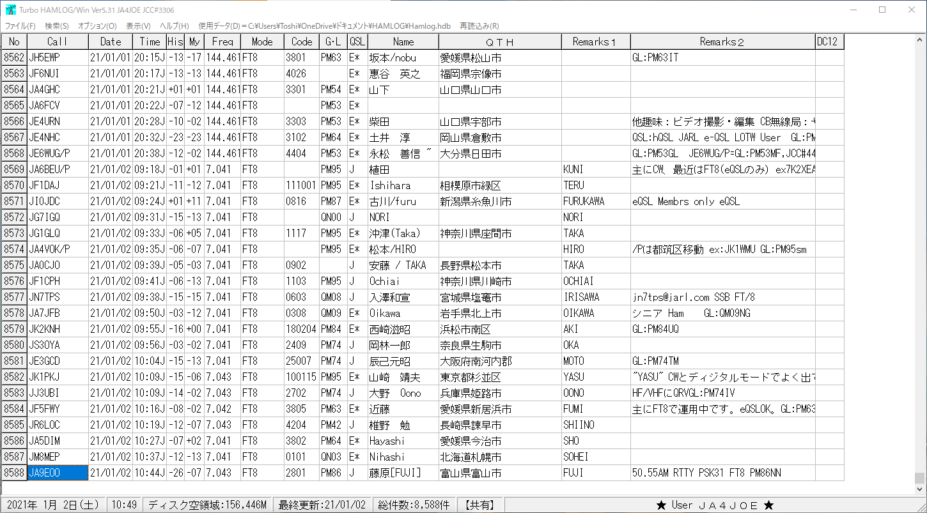Select call sign JK1PKJ
Viewport: 927px width, 513px height.
click(58, 377)
